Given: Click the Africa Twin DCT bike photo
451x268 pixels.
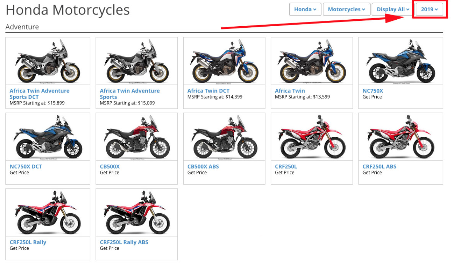Looking at the screenshot, I should [x=224, y=61].
